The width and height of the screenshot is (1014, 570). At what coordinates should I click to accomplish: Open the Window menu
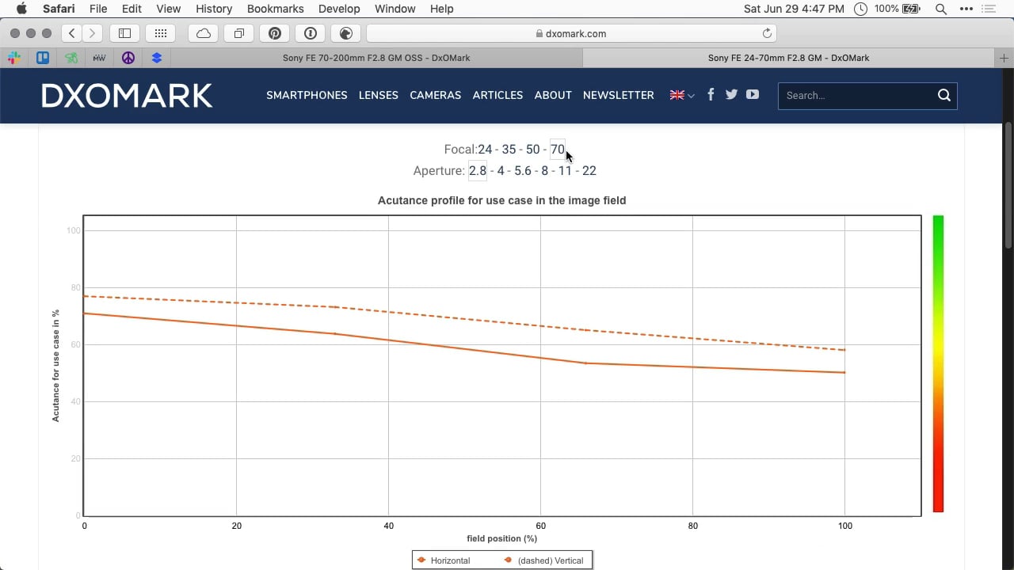point(395,9)
